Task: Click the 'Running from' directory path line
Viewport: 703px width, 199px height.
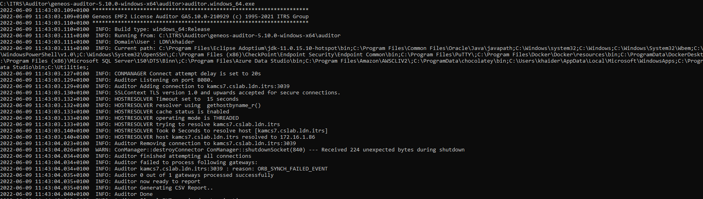Action: click(x=227, y=35)
